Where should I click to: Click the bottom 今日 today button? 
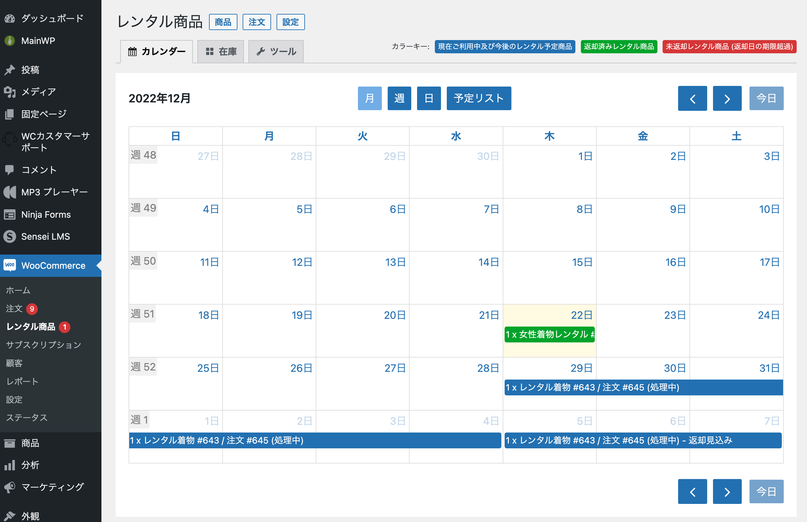[x=766, y=491]
